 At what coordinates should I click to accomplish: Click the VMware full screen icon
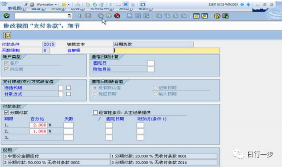tap(126, 5)
